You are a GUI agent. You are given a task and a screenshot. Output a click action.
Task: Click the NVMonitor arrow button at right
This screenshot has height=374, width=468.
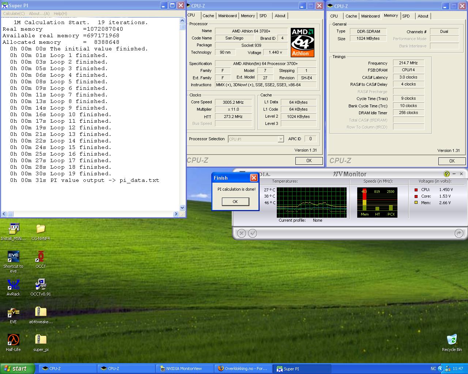click(x=459, y=233)
